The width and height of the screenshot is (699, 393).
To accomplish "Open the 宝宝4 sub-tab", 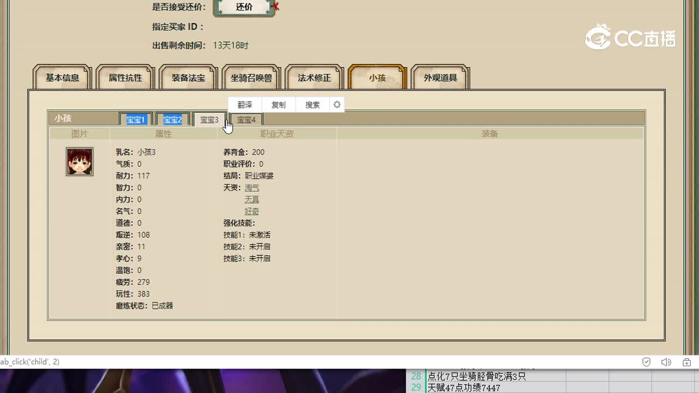I will 246,120.
